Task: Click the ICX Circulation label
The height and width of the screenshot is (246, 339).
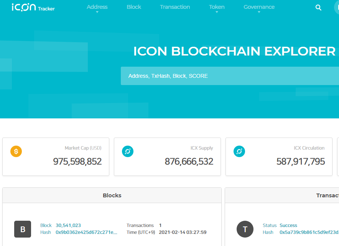Action: click(309, 148)
